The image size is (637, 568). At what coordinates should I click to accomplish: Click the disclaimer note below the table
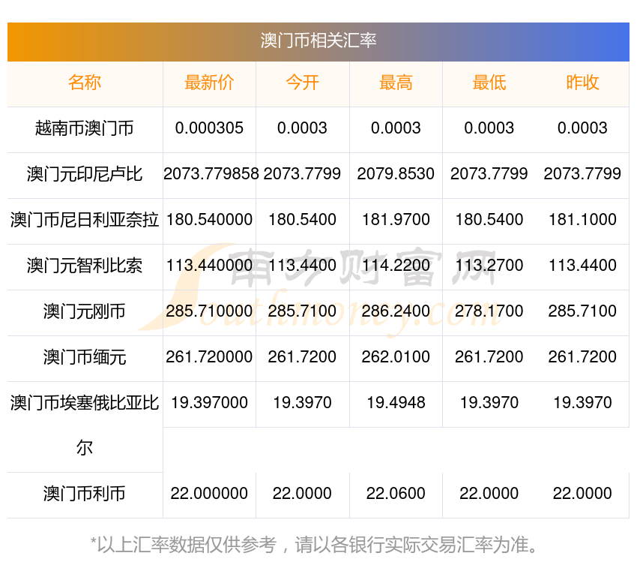(x=318, y=544)
